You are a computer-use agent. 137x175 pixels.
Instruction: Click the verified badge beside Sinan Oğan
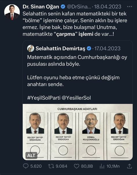coord(63,7)
